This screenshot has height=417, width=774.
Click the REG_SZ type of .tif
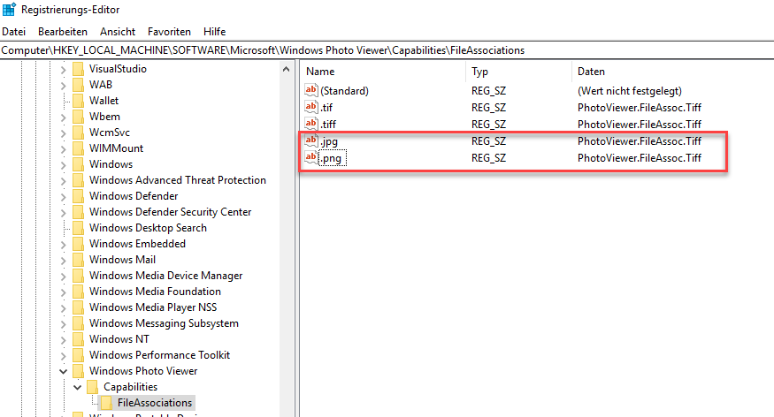488,108
